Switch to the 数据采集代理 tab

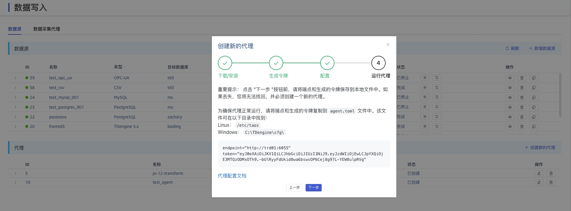click(x=47, y=29)
